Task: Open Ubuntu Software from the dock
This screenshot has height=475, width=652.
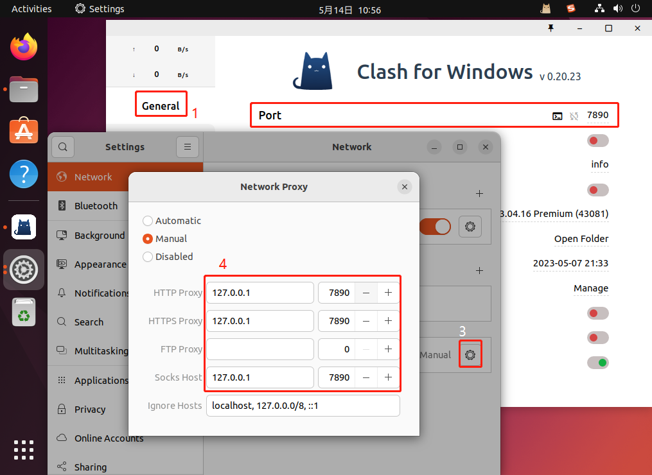Action: 24,130
